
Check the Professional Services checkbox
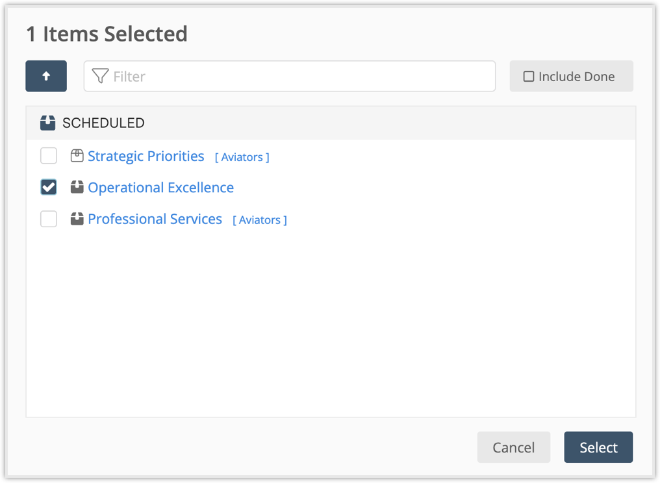point(48,219)
